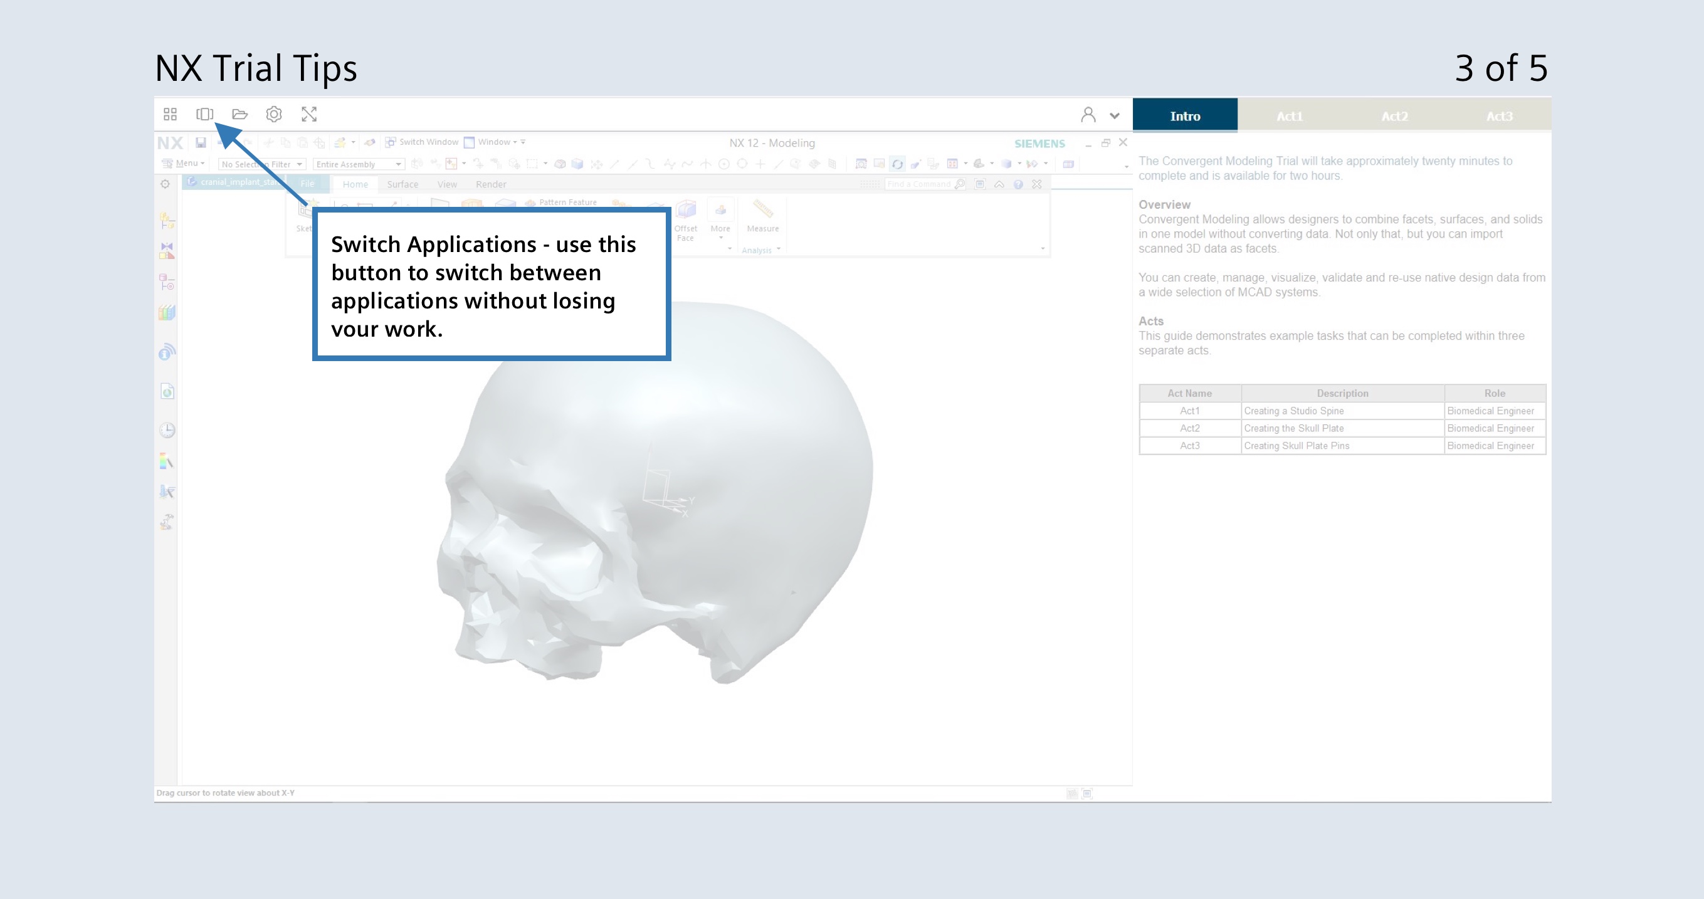The width and height of the screenshot is (1704, 899).
Task: Open the File ribbon tab
Action: 308,184
